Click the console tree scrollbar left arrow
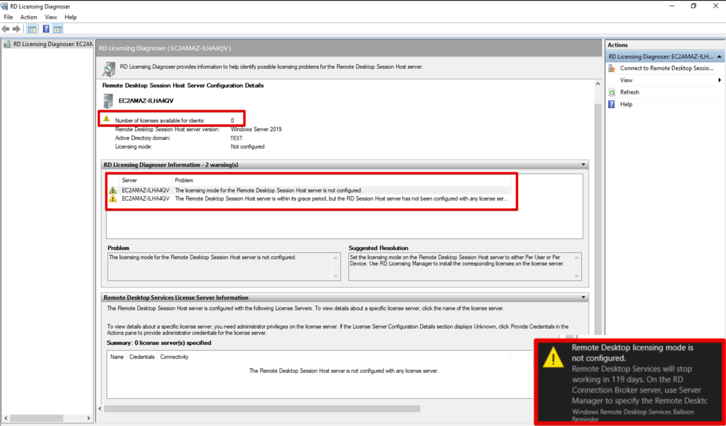 5,418
